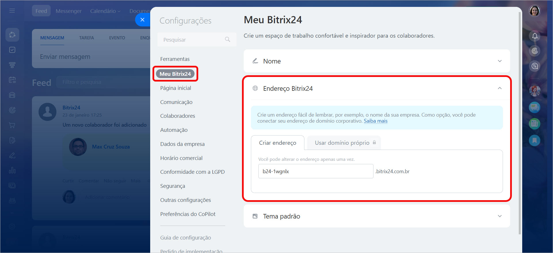Screen dimensions: 553x253
Task: Select EVENTO tab in feed composer
Action: coord(117,38)
